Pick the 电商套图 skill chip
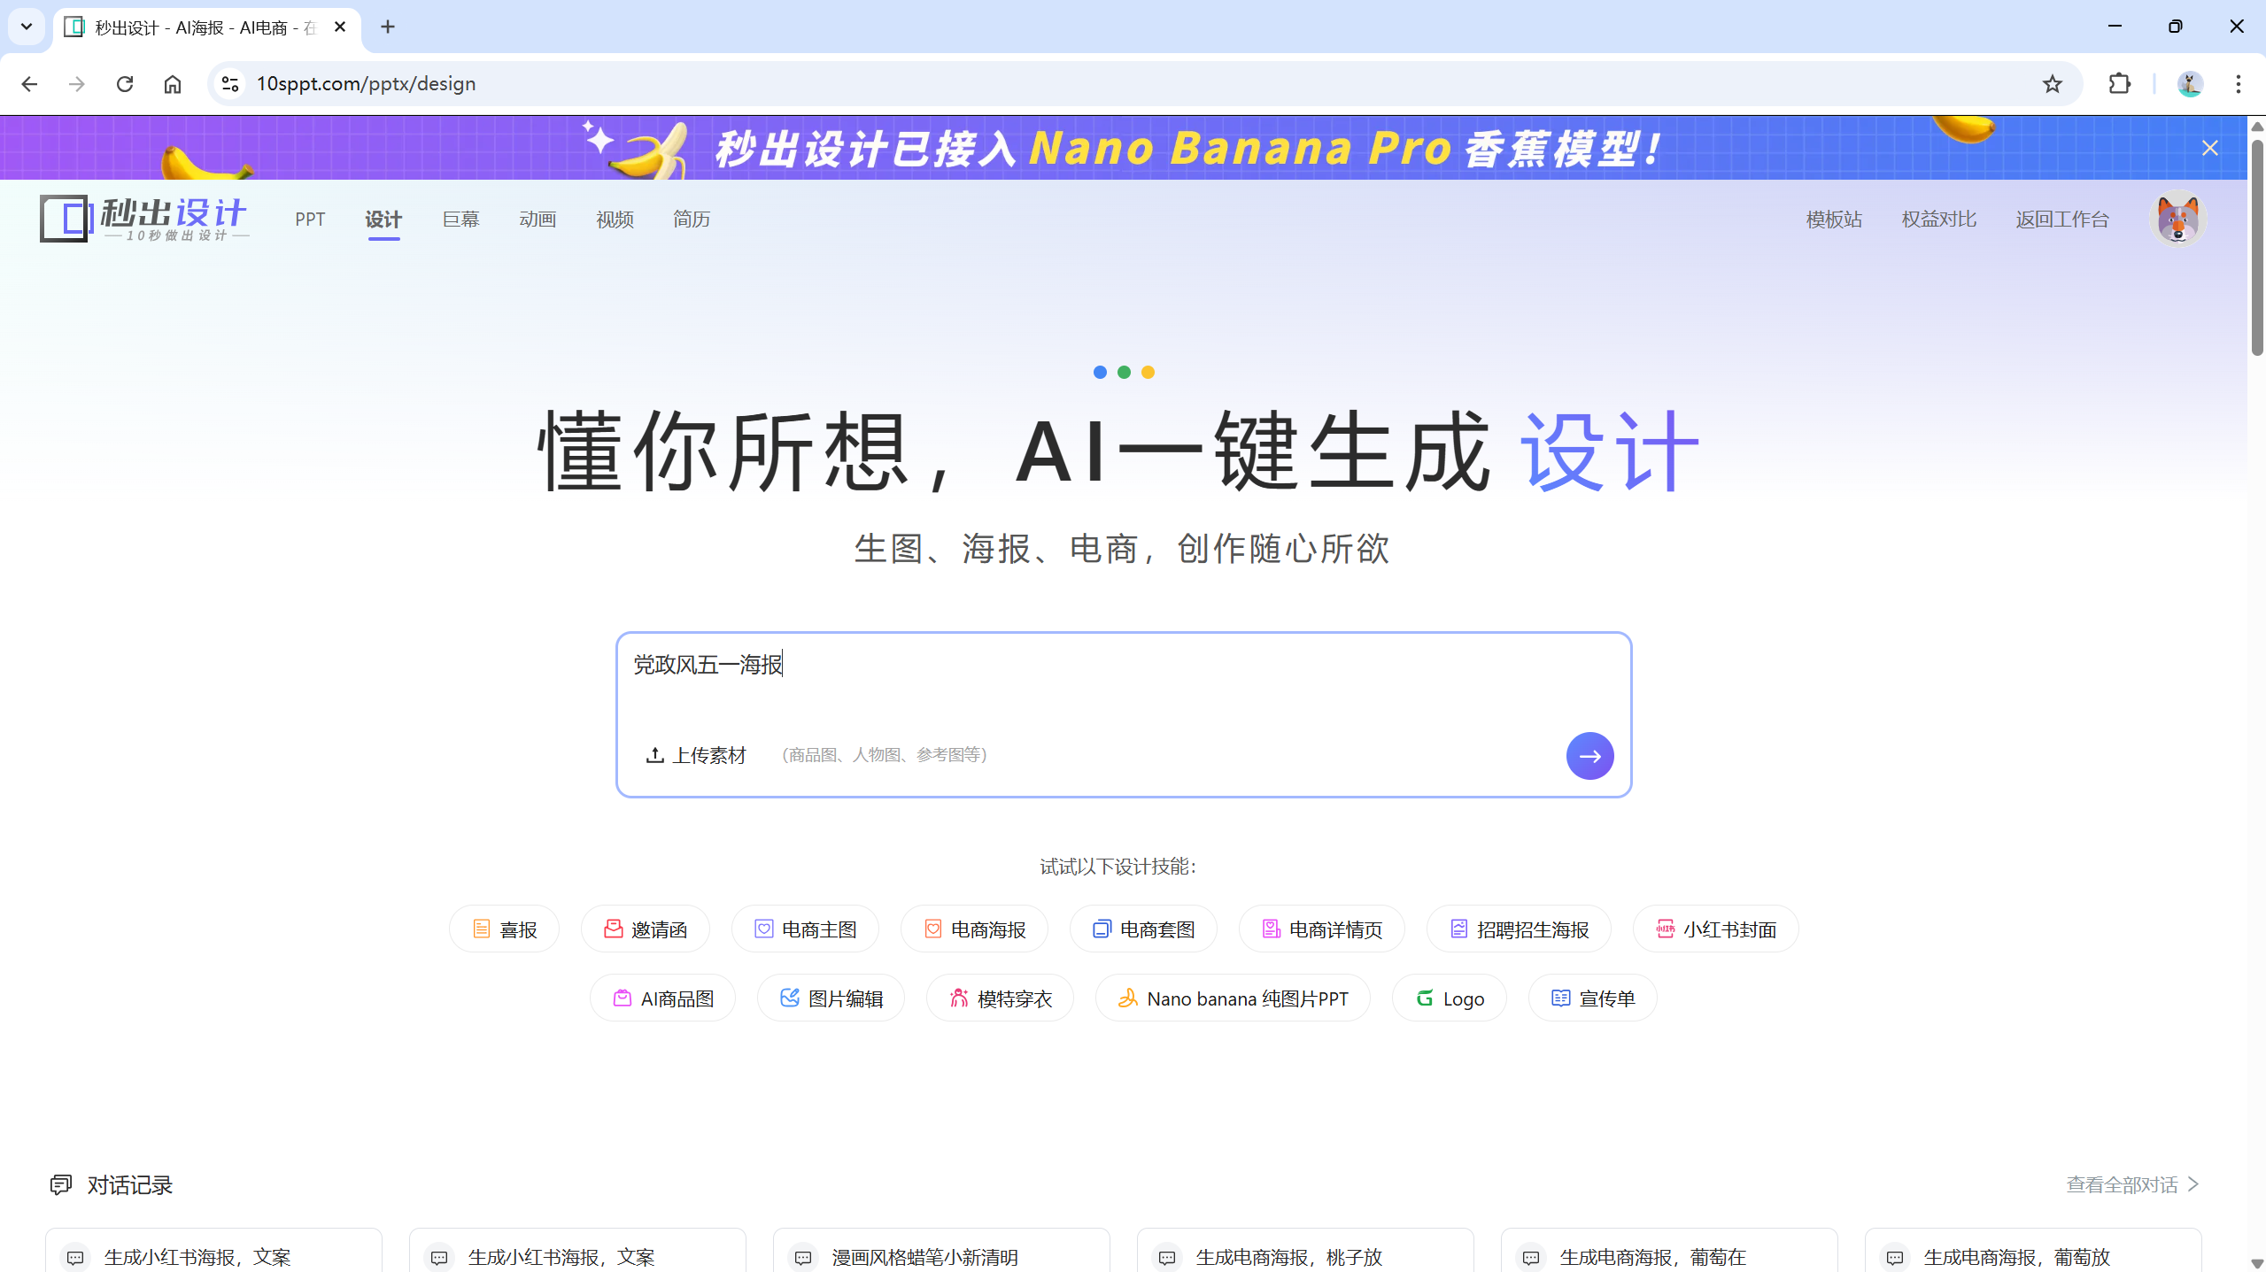2266x1272 pixels. [1143, 929]
